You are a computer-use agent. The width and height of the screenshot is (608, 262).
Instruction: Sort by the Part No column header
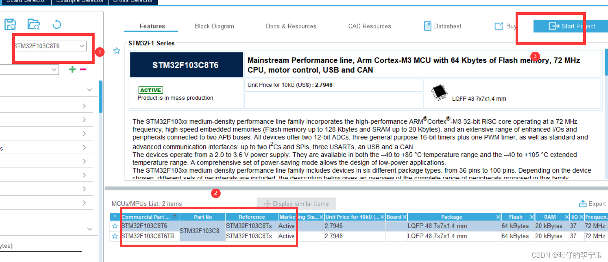pos(203,217)
